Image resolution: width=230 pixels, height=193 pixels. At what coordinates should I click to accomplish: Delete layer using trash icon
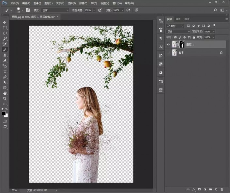point(222,189)
